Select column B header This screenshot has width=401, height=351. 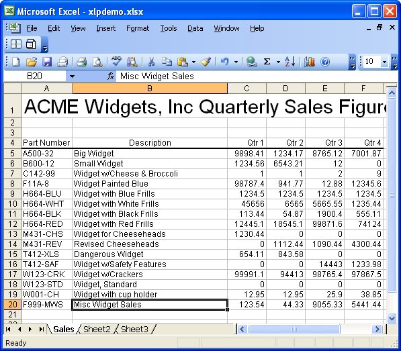click(x=150, y=89)
